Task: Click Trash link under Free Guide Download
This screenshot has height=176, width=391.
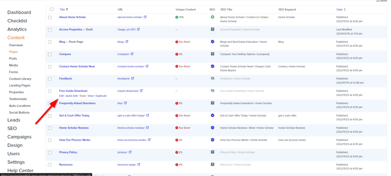Action: (x=82, y=96)
